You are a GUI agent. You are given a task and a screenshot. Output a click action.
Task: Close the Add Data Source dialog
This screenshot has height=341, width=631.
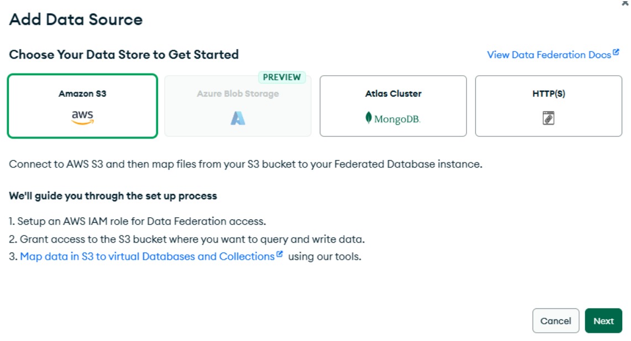click(x=625, y=3)
